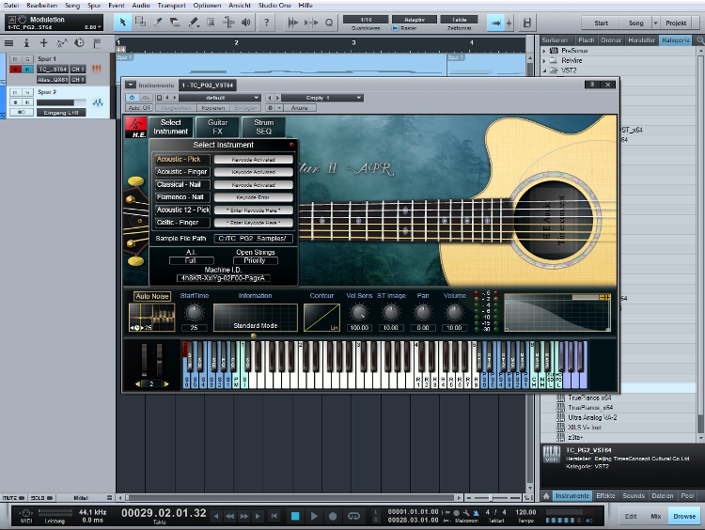Open the marker track flag icon
Image resolution: width=705 pixels, height=530 pixels.
pos(97,43)
